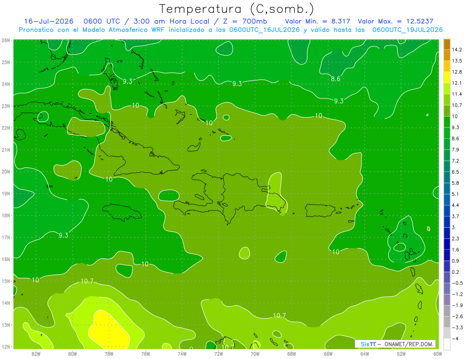465x359 pixels.
Task: Click the '72W' longitude axis label
Action: click(219, 354)
